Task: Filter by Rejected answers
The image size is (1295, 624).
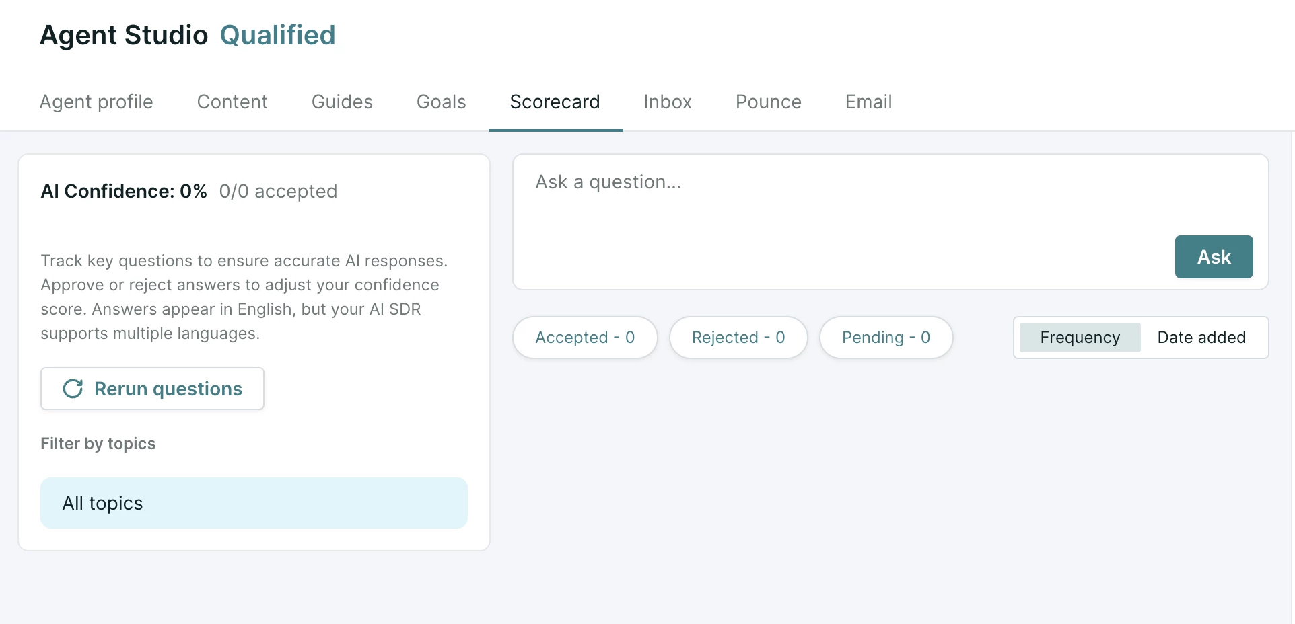Action: point(738,338)
